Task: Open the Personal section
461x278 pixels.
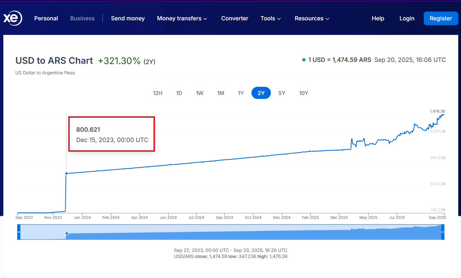Action: 46,19
